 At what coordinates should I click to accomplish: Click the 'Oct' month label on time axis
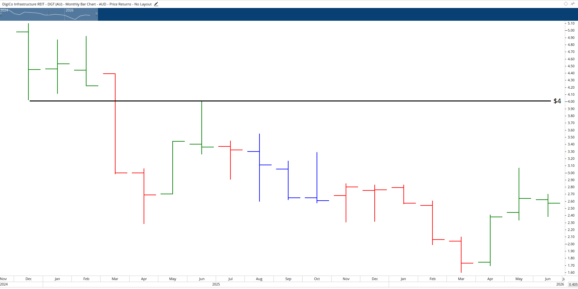point(317,279)
